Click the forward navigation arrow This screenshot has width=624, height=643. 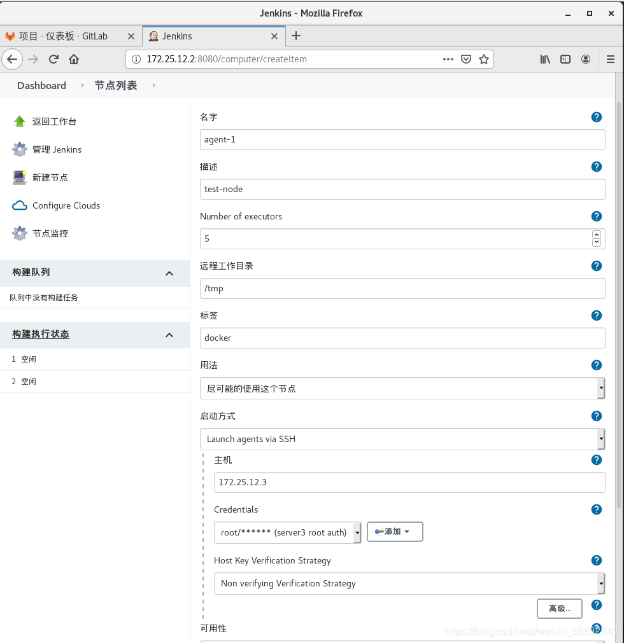[x=33, y=59]
